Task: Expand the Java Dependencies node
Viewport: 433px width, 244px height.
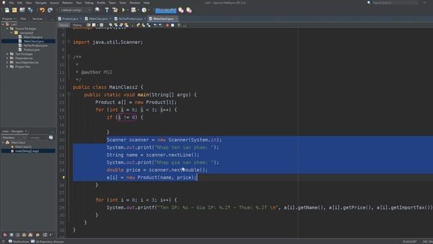Action: 7,62
